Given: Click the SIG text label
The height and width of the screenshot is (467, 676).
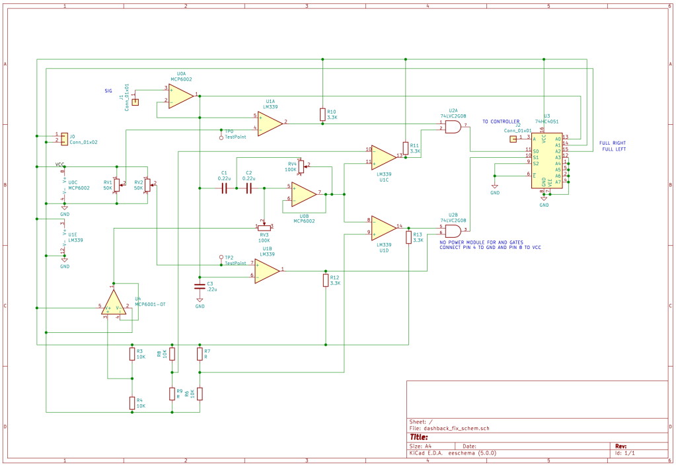Looking at the screenshot, I should click(109, 90).
